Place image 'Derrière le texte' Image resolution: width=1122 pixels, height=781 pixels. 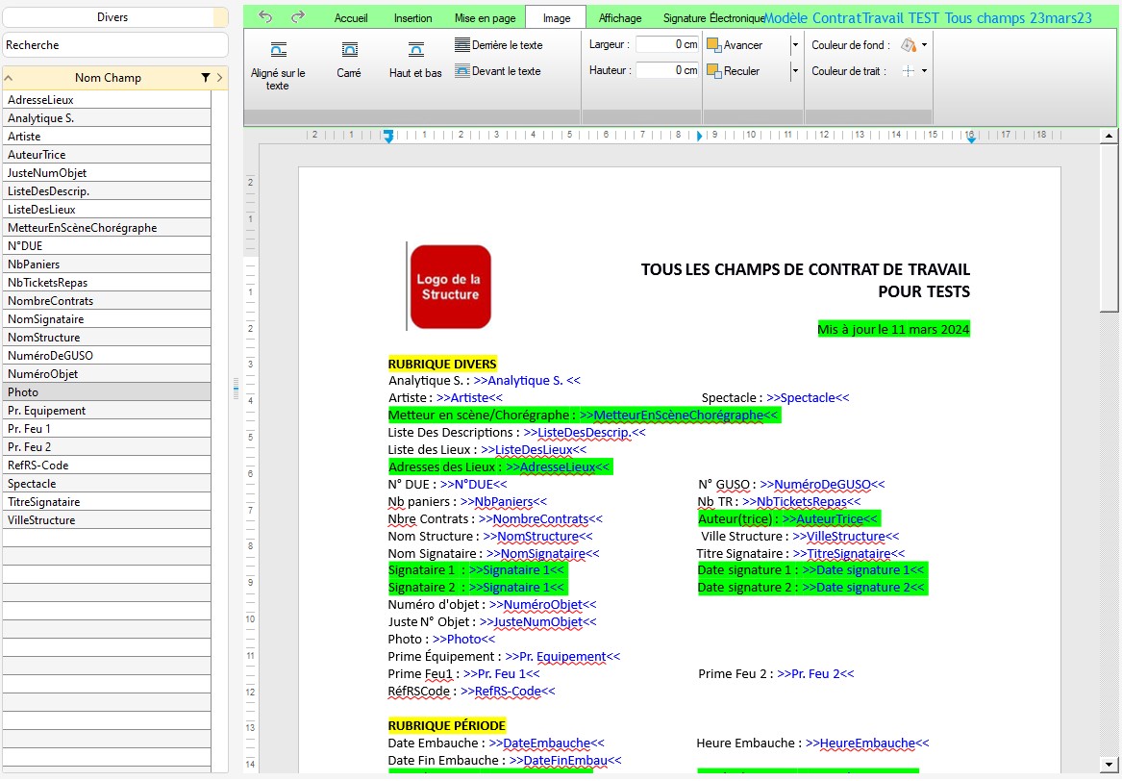[499, 45]
